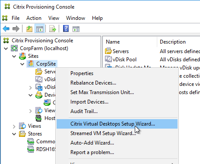Open the File menu
This screenshot has width=200, height=164.
(16, 18)
